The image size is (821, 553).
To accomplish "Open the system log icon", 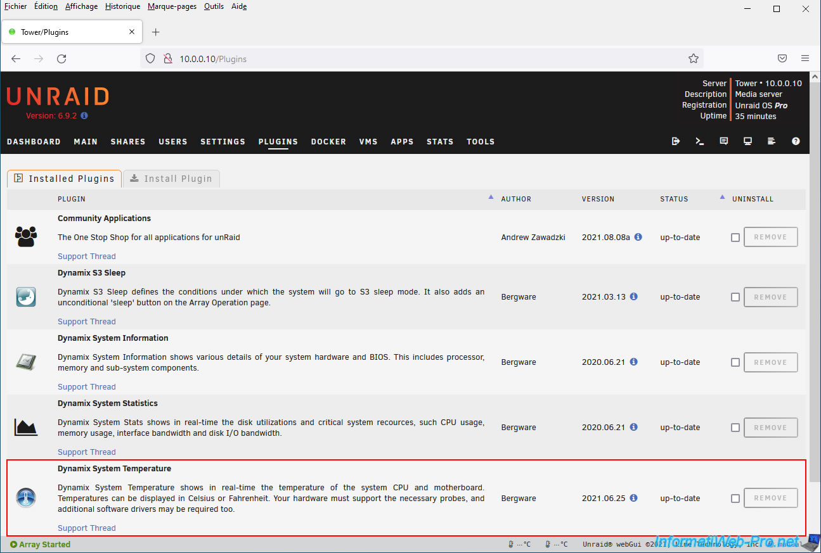I will [772, 141].
